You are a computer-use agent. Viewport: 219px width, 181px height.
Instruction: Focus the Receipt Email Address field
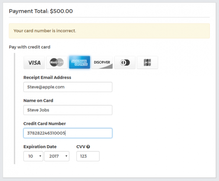tap(68, 87)
